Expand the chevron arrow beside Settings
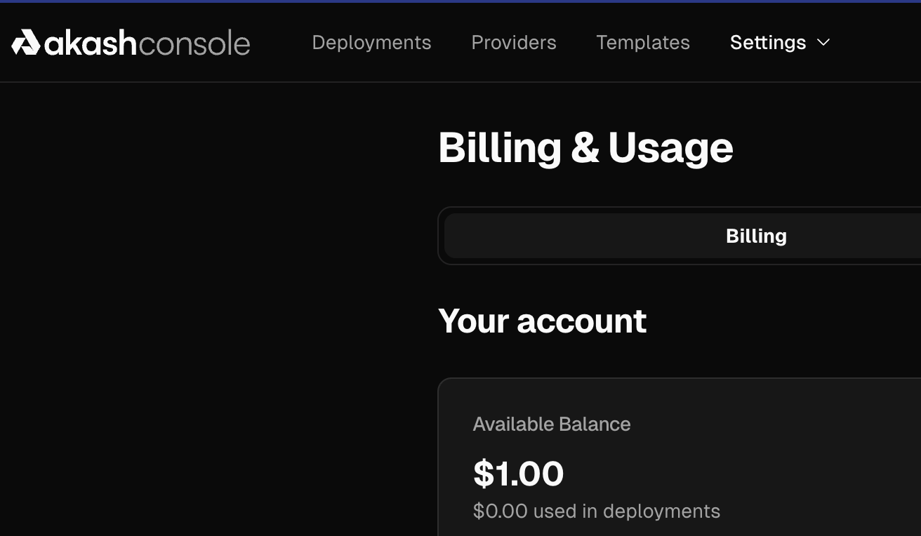This screenshot has height=536, width=921. pos(824,42)
